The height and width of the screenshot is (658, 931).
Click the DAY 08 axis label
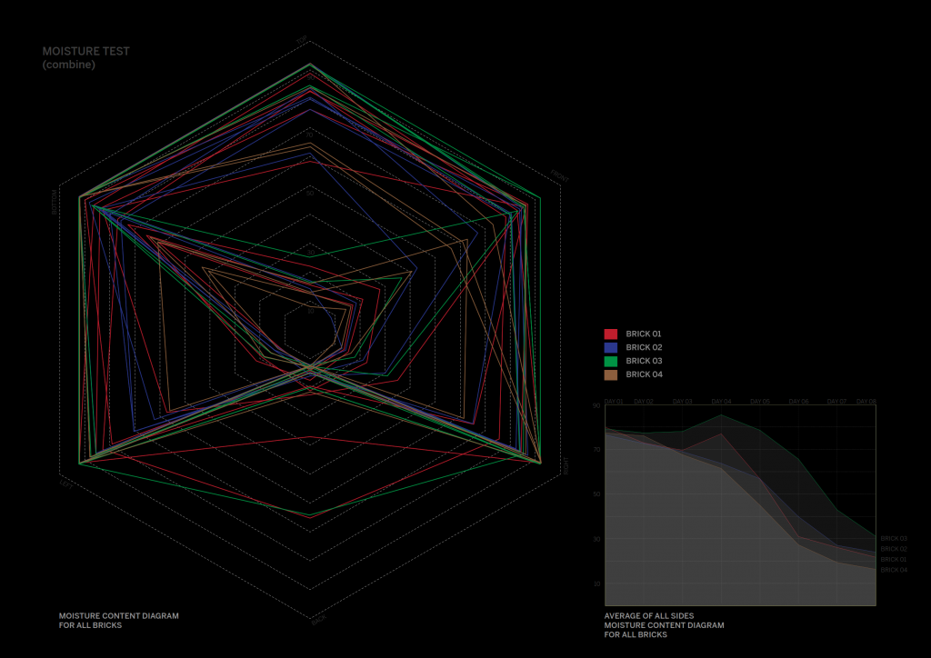pyautogui.click(x=866, y=401)
